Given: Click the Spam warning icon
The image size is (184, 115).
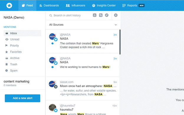Looking at the screenshot, I should (x=6, y=71).
